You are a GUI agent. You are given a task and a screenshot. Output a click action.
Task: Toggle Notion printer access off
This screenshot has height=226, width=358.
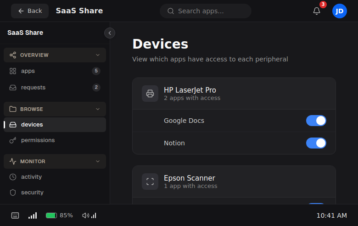pyautogui.click(x=316, y=143)
